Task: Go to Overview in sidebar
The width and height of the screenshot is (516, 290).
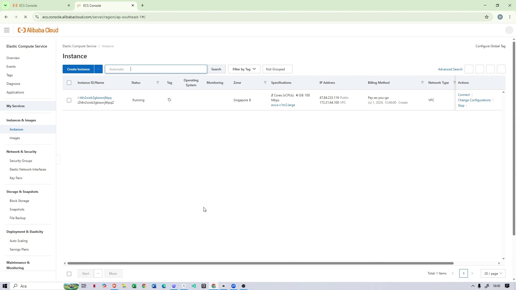Action: (x=13, y=58)
